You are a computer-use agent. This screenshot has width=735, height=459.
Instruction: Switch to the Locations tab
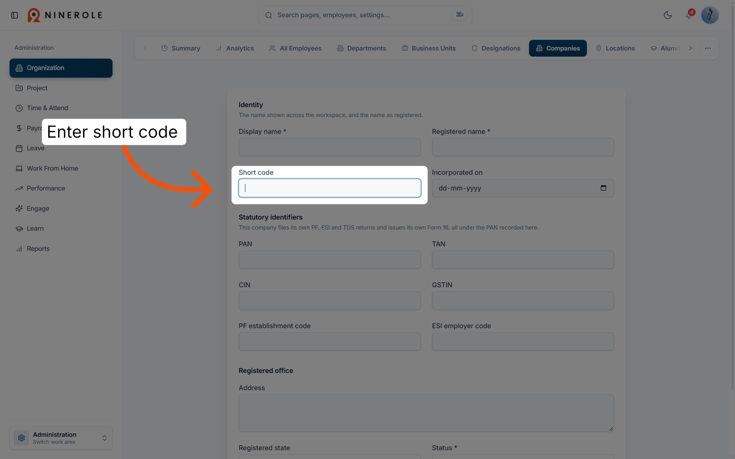coord(615,48)
